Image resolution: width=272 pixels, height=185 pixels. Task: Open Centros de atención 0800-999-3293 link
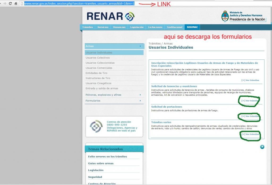(122, 126)
